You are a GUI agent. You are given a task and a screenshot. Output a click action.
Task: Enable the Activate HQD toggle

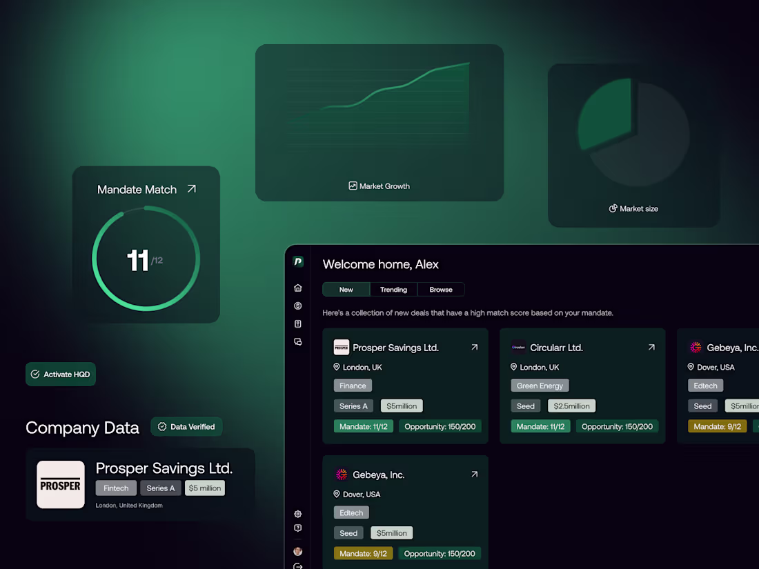click(x=60, y=374)
